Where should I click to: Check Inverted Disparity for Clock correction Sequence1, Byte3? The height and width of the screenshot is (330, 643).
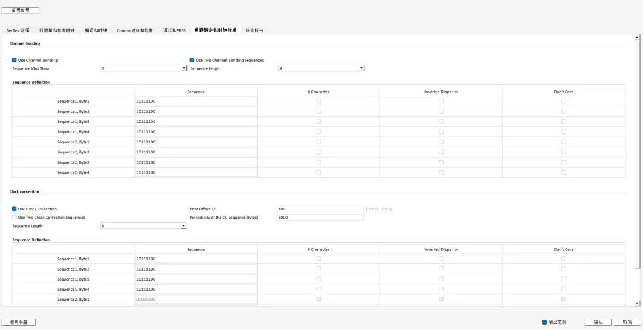point(441,279)
